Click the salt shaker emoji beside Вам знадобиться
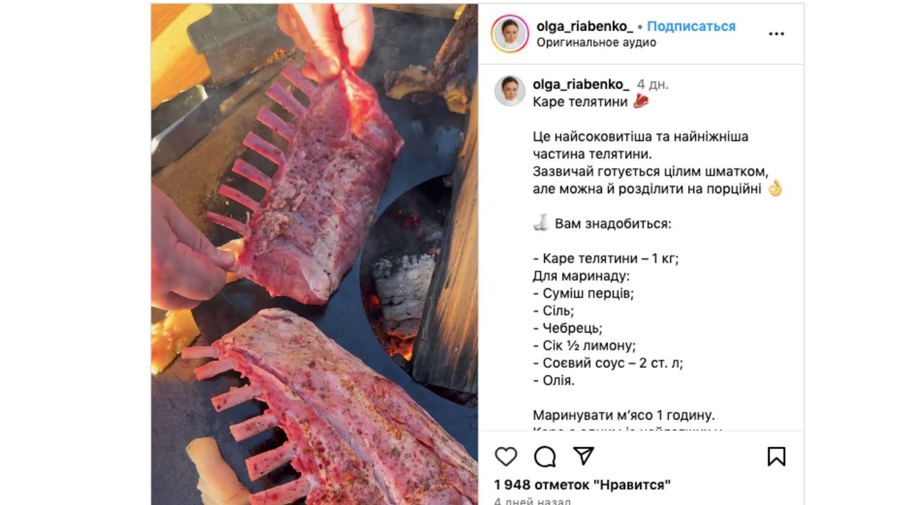This screenshot has width=900, height=505. click(541, 223)
